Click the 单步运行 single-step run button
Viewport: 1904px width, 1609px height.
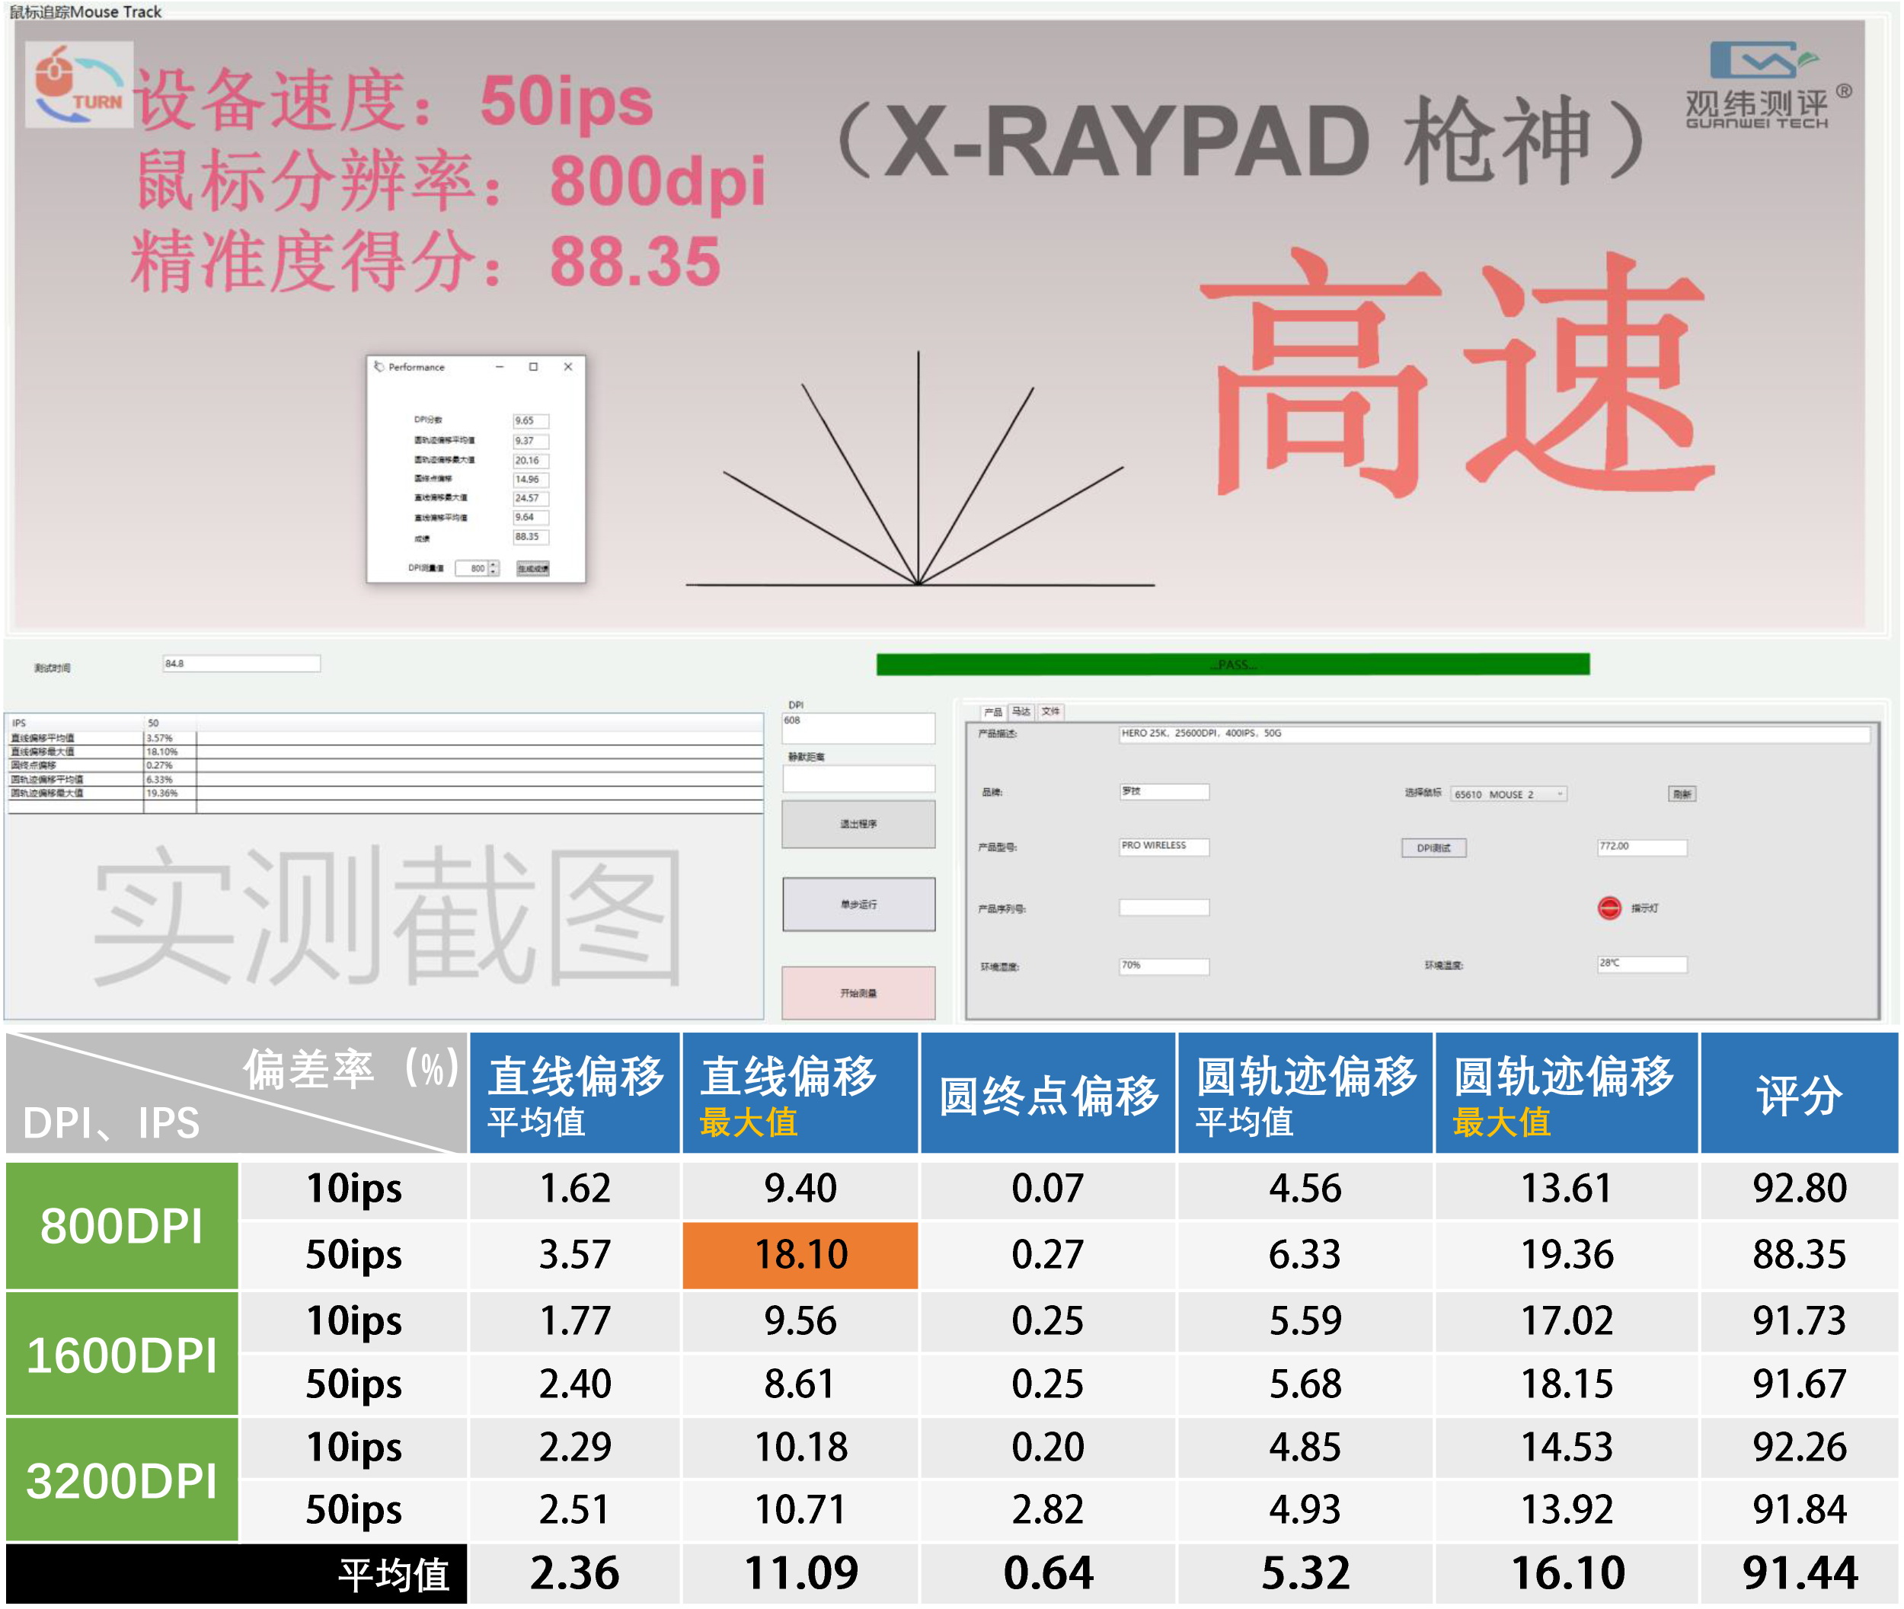point(858,904)
